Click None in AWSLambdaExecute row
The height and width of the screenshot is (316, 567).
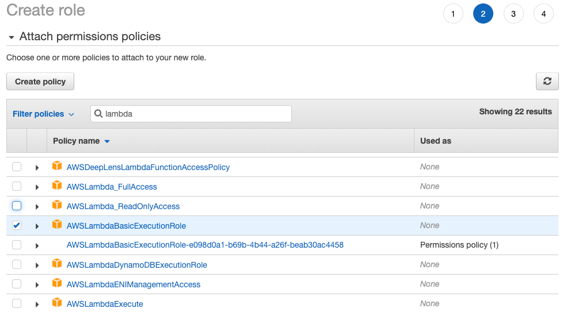(429, 303)
